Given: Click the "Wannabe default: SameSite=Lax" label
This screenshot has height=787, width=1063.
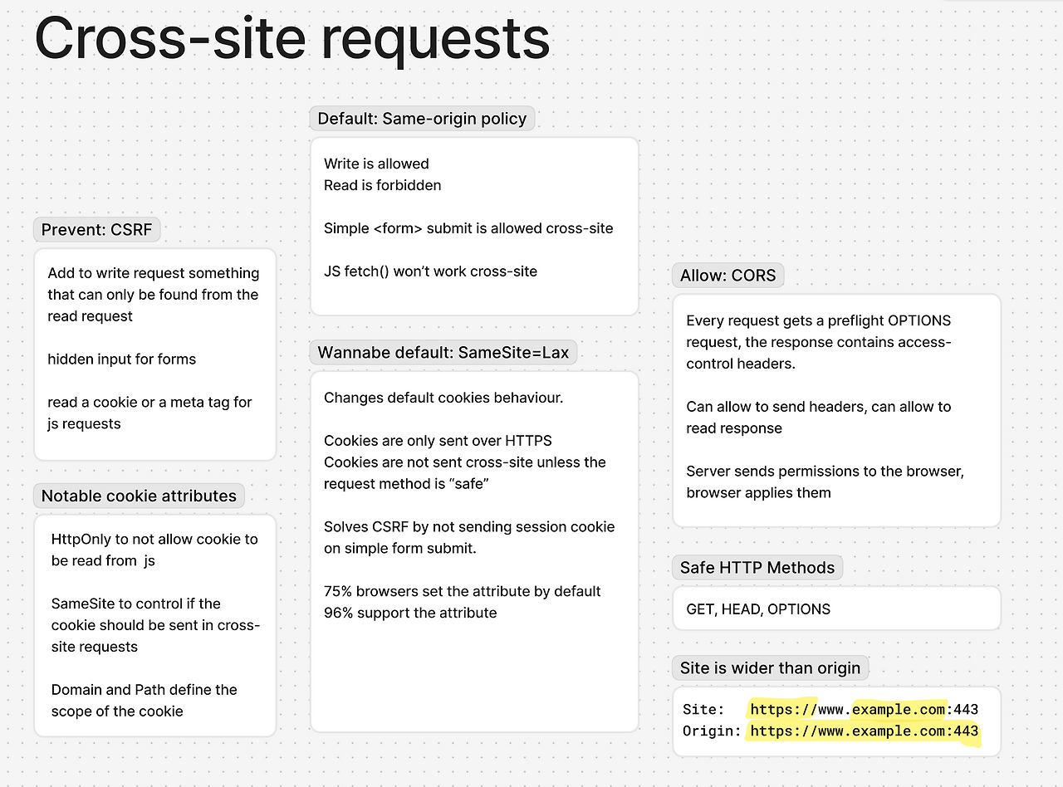Looking at the screenshot, I should [443, 352].
